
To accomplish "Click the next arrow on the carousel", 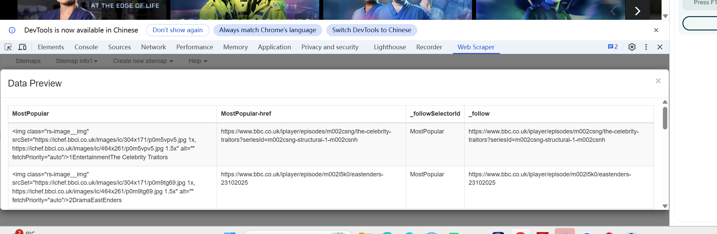I will [637, 11].
